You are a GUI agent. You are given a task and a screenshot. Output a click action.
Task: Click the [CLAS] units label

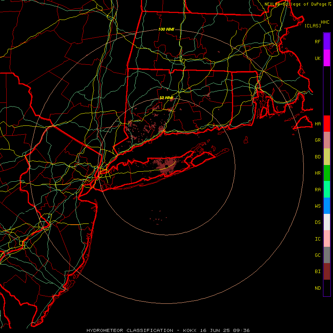click(313, 26)
